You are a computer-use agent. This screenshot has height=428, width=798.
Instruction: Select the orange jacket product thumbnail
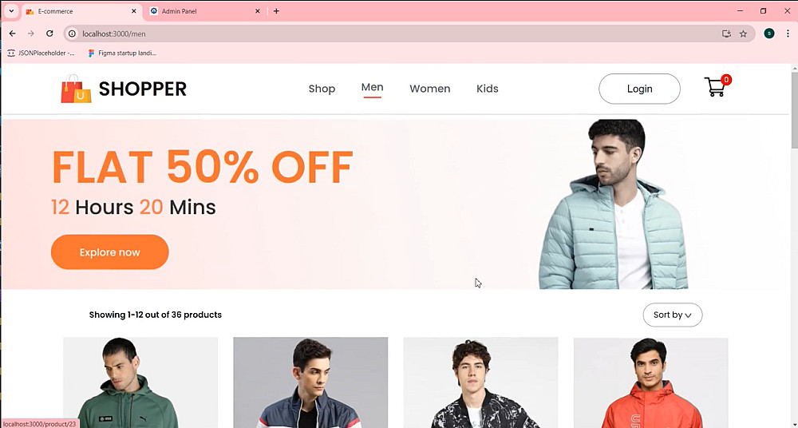pyautogui.click(x=651, y=382)
